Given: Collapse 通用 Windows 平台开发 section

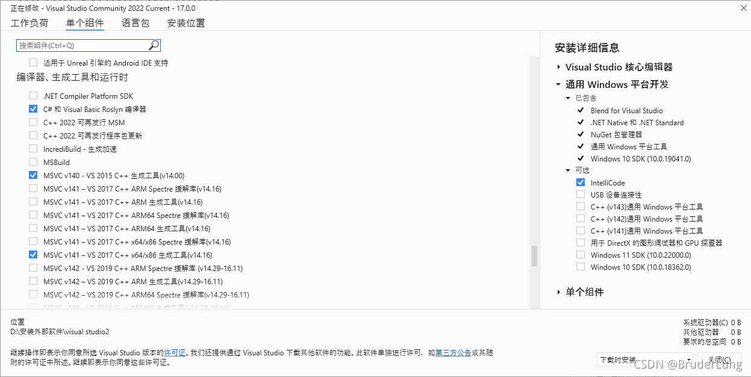Looking at the screenshot, I should pos(559,85).
